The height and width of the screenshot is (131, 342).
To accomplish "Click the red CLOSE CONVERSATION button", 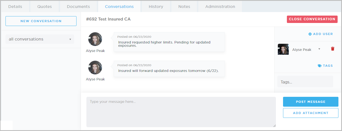I will [x=312, y=19].
